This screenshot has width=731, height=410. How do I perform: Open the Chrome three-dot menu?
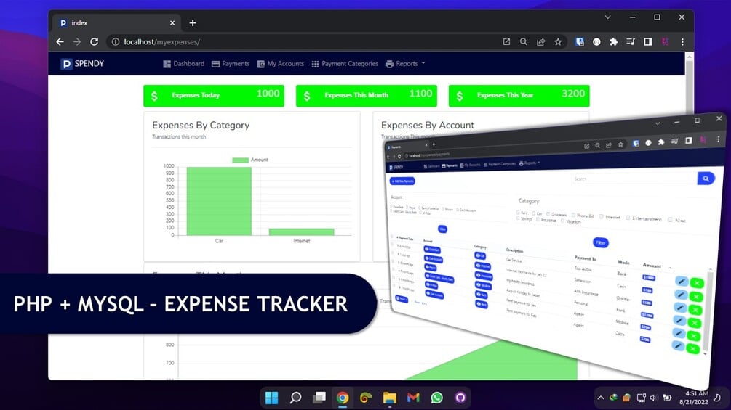click(x=682, y=42)
